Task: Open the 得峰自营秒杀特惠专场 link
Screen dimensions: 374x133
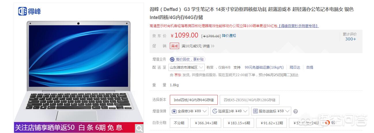Action: click(x=298, y=26)
